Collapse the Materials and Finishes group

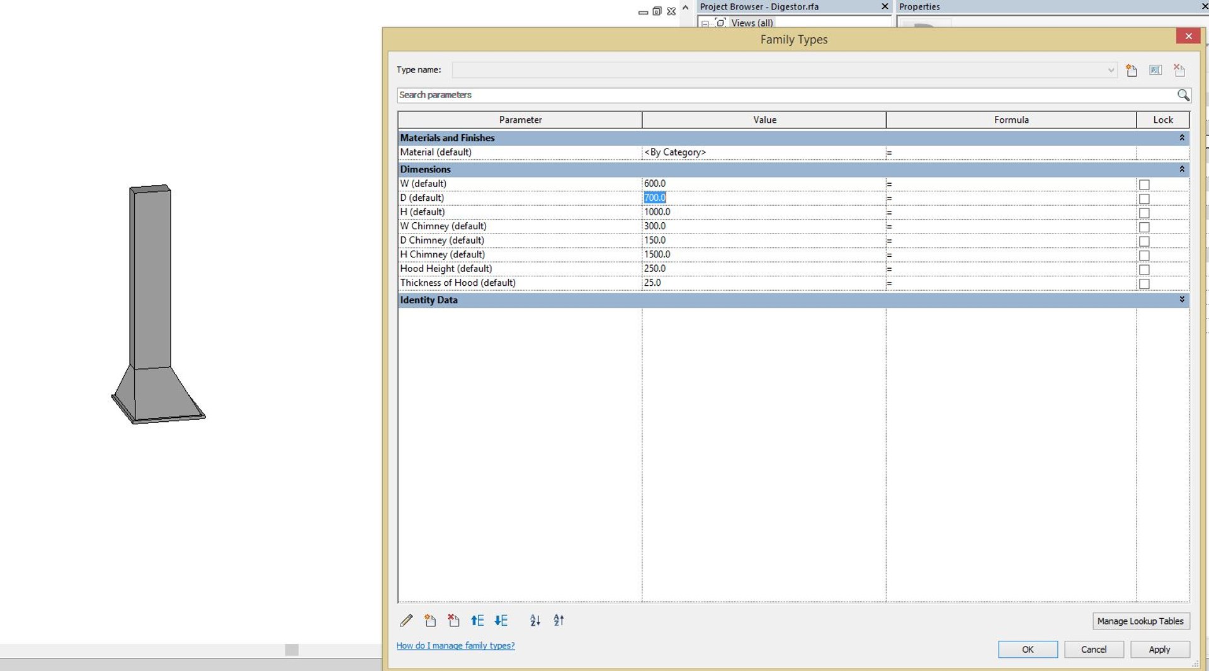tap(1182, 137)
